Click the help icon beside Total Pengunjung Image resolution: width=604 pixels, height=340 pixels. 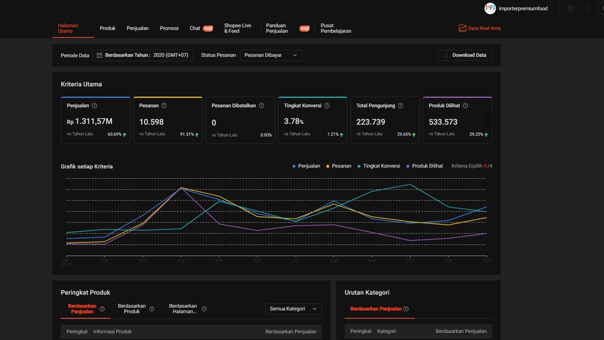(x=401, y=106)
